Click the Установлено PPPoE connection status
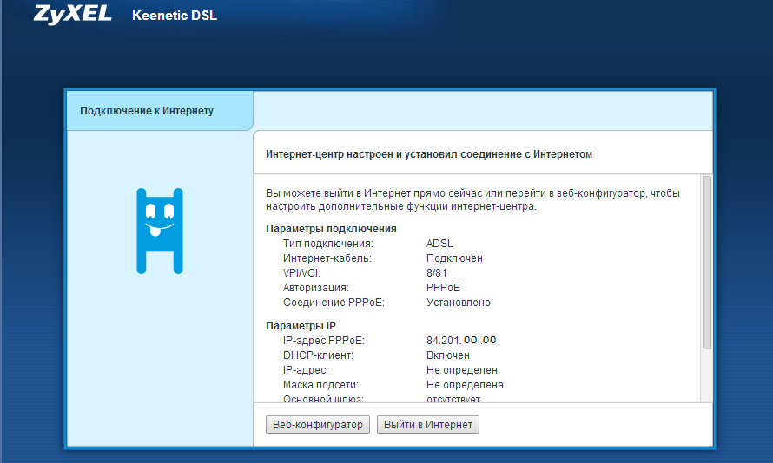This screenshot has width=773, height=463. [x=458, y=303]
